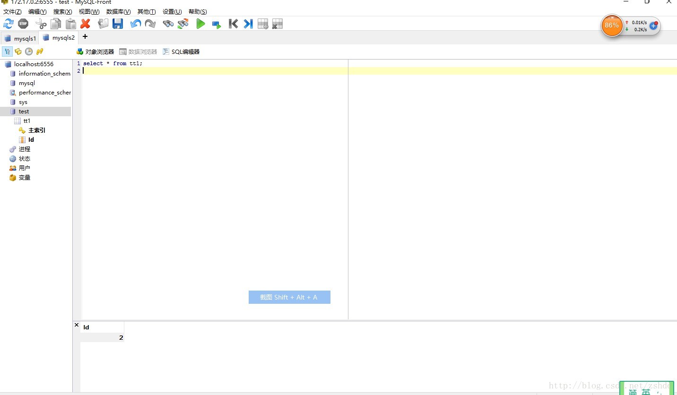Click the 截图 Shift + Alt + A button

pos(289,297)
